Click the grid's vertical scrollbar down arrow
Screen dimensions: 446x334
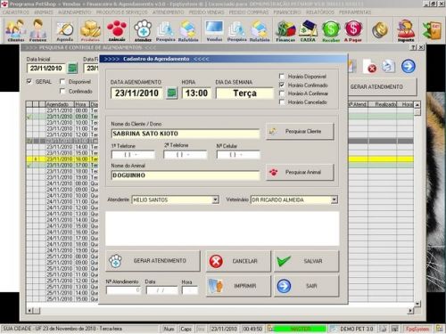click(417, 304)
